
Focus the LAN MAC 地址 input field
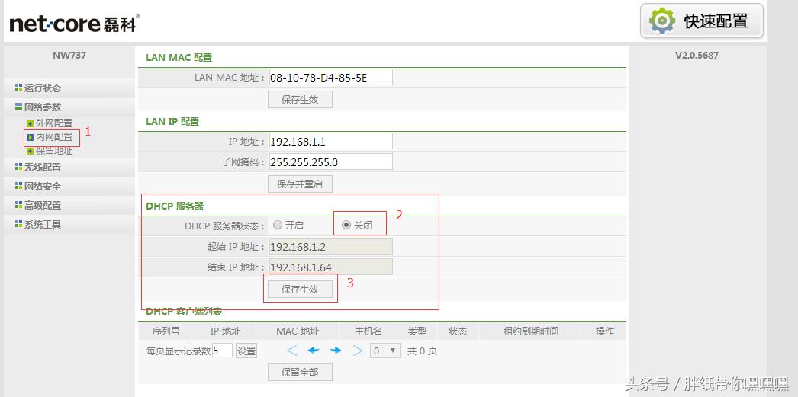[330, 77]
